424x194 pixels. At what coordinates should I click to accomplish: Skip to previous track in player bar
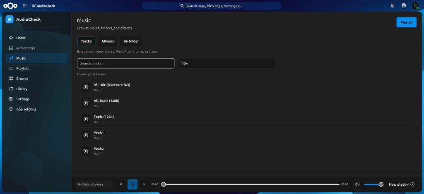[x=121, y=184]
